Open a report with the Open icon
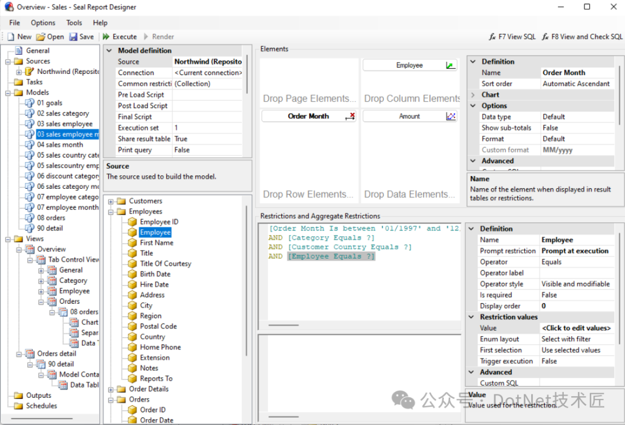 click(x=41, y=36)
